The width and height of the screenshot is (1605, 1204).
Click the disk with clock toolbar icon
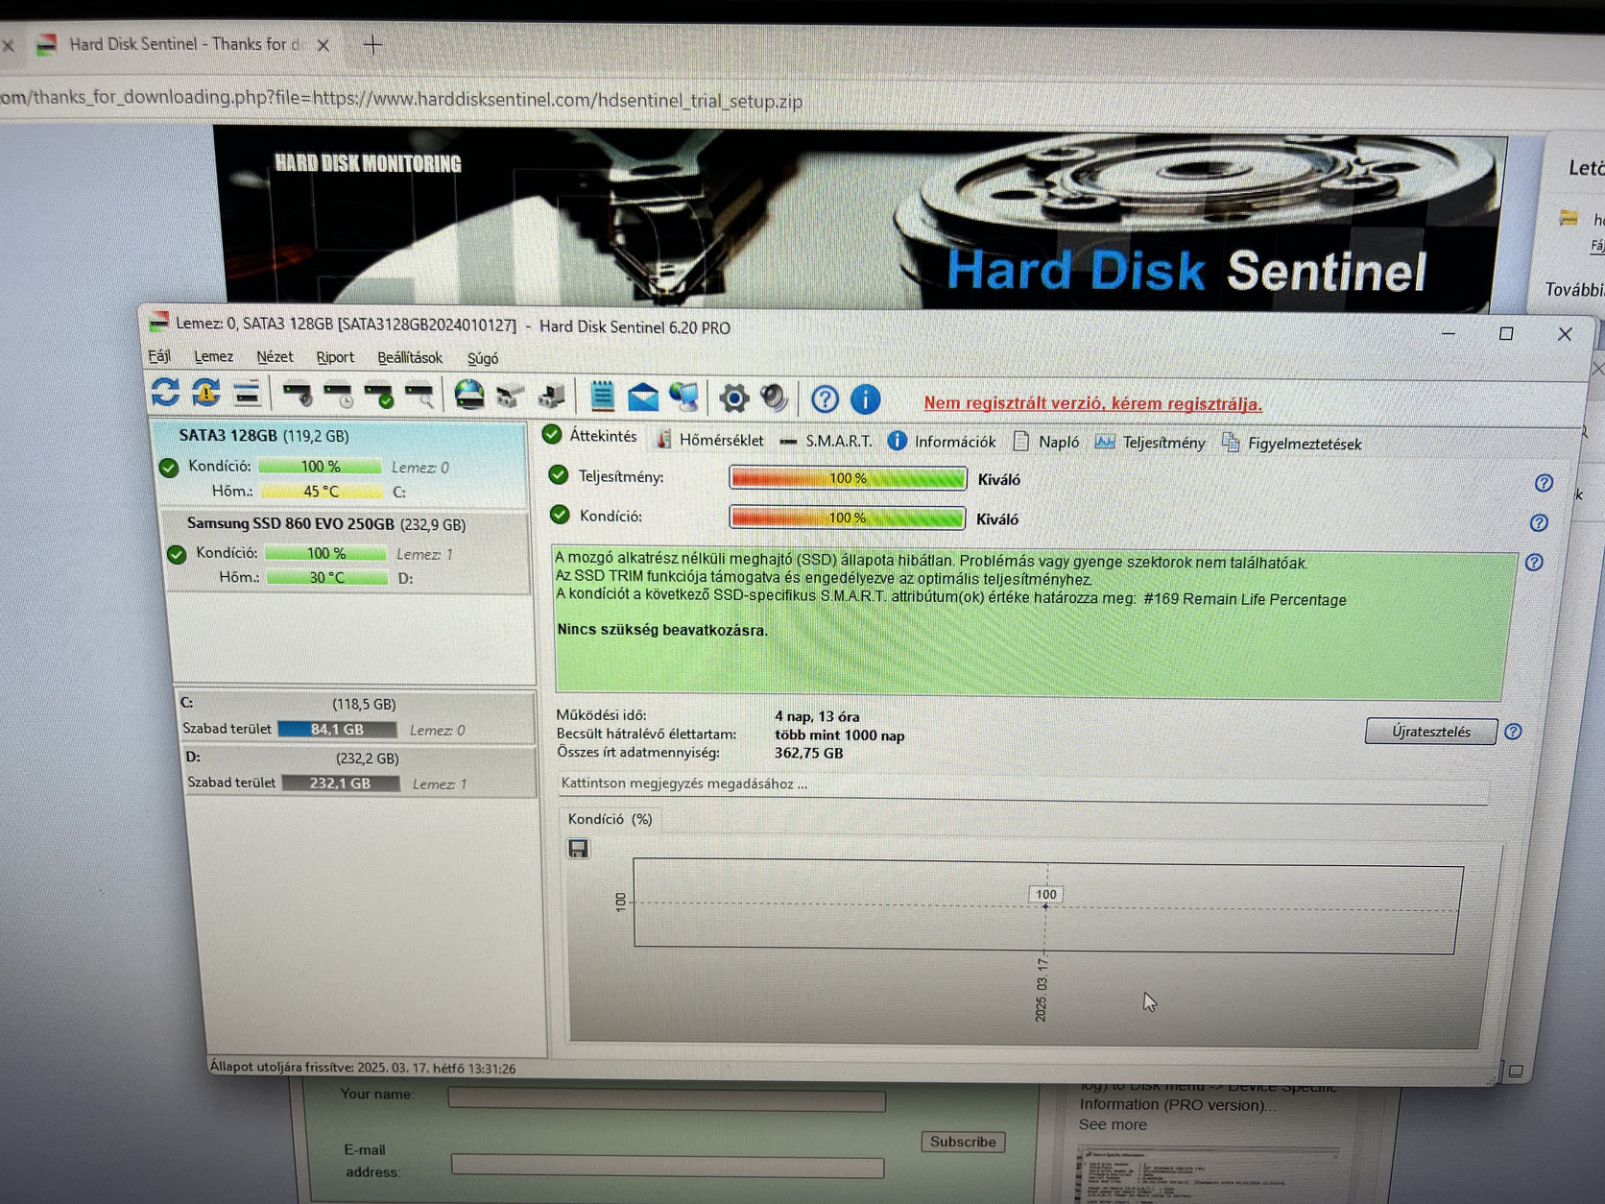pyautogui.click(x=339, y=394)
